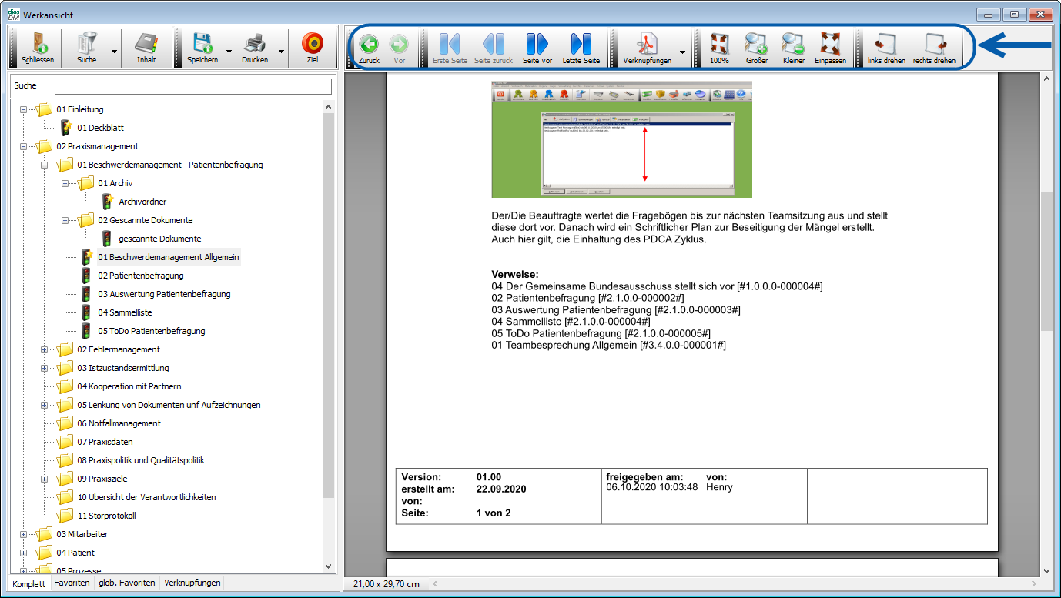Image resolution: width=1061 pixels, height=598 pixels.
Task: Zoom in with Größer magnifier
Action: (x=756, y=48)
